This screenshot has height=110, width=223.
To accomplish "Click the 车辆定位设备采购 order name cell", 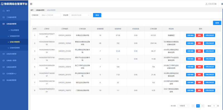I will pyautogui.click(x=83, y=35).
